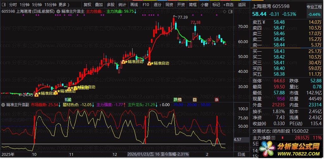This screenshot has height=159, width=325.
Task: Click the 返回 back button
Action: click(242, 4)
